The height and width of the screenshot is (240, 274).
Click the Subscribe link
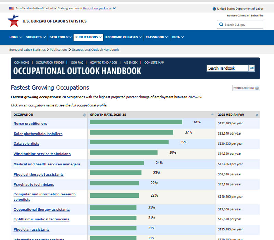point(257,15)
